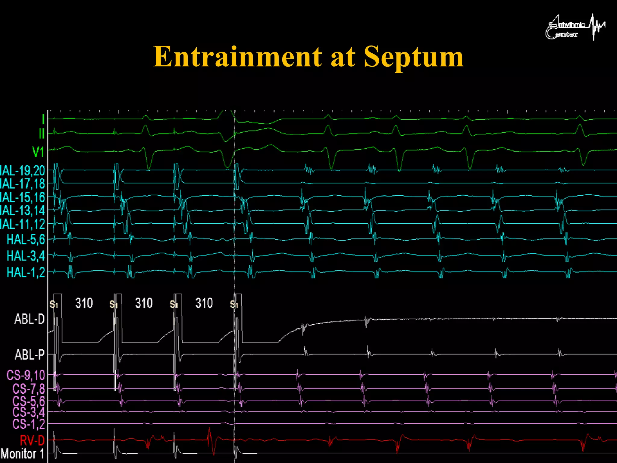Click the ABL-P channel label
This screenshot has height=463, width=617.
pos(29,355)
